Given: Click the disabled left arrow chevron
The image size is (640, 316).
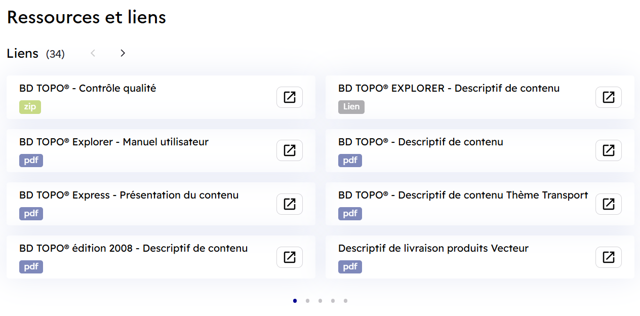Looking at the screenshot, I should click(x=93, y=53).
